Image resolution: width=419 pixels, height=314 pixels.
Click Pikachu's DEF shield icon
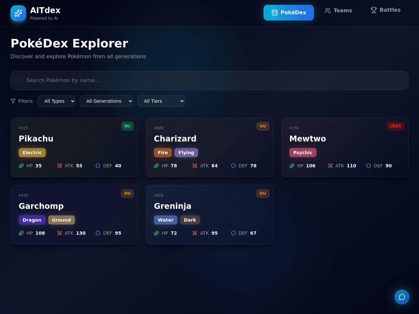(x=98, y=166)
